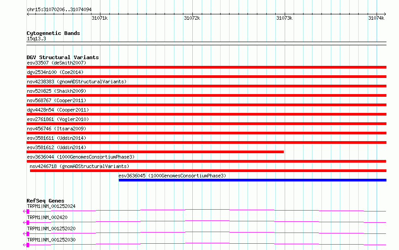Click the Cytogenetic Bands track title
The width and height of the screenshot is (399, 250).
pos(53,33)
